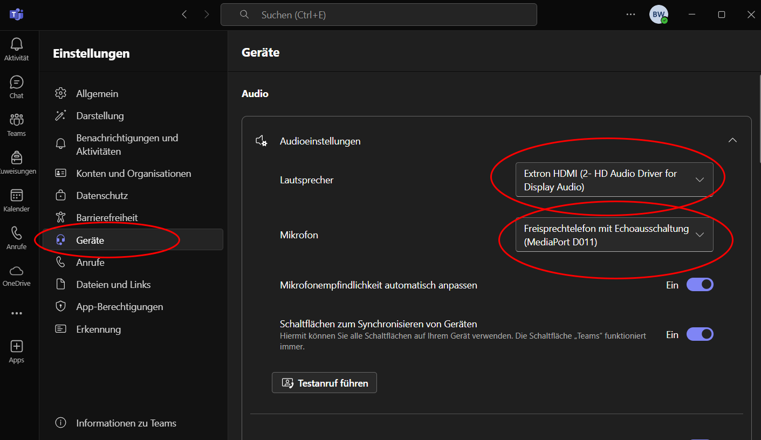Click the headset icon beside Geräte
Image resolution: width=761 pixels, height=440 pixels.
[61, 240]
